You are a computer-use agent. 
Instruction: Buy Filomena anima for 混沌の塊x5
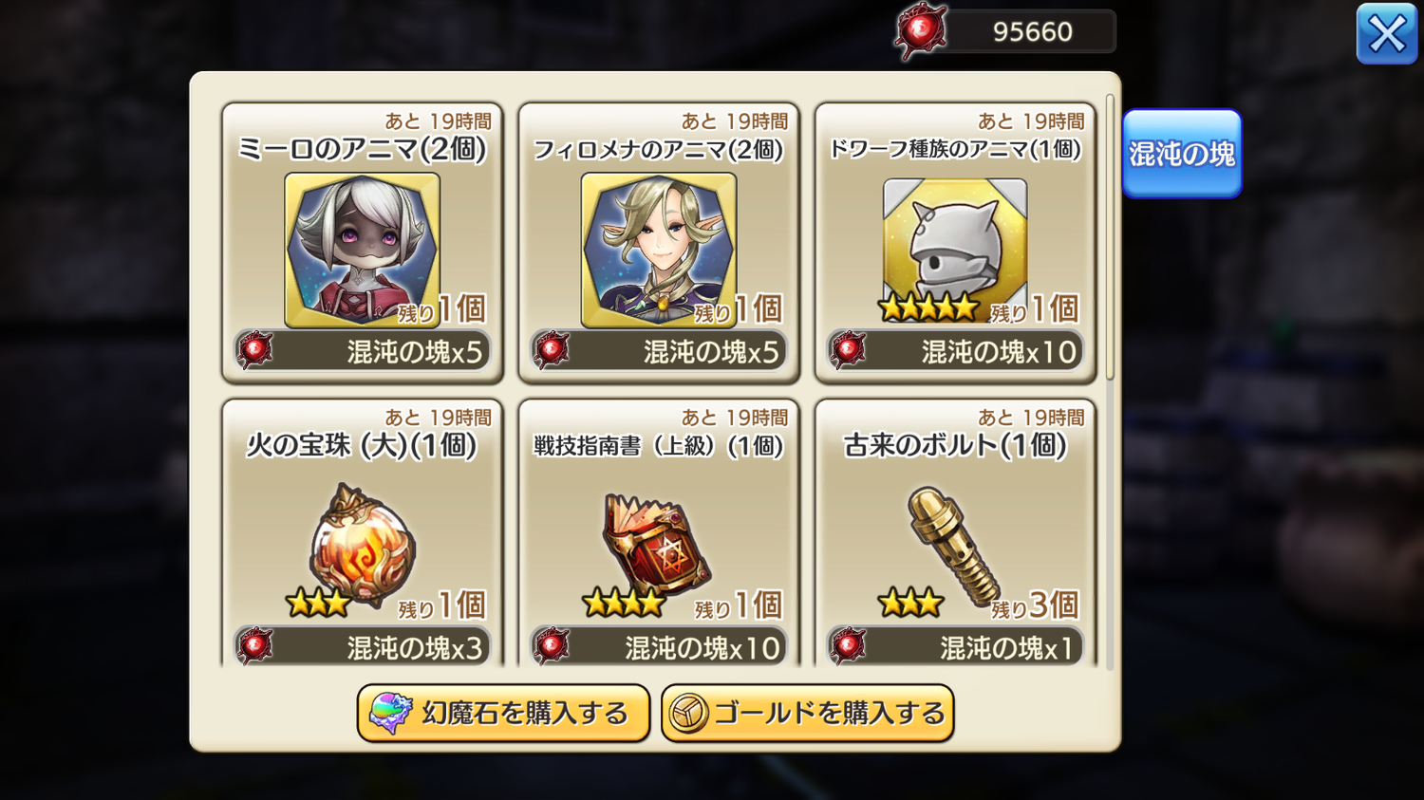659,351
